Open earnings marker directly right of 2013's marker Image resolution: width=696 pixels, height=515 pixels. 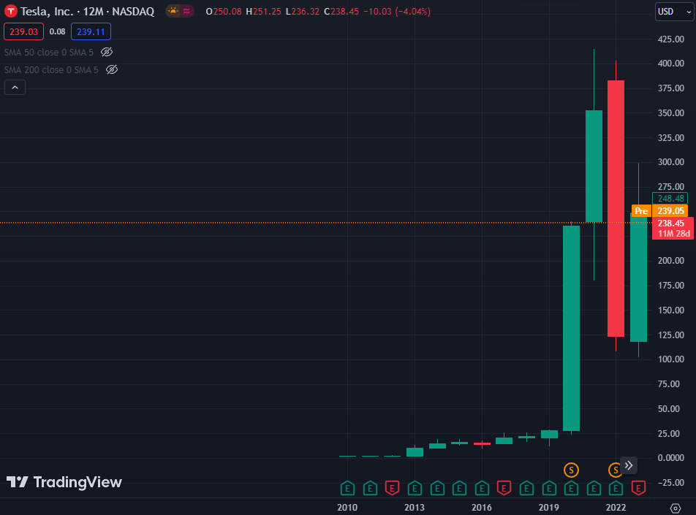click(x=437, y=489)
